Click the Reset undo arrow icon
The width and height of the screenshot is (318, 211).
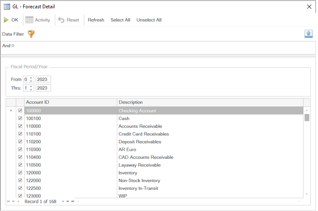pyautogui.click(x=61, y=20)
